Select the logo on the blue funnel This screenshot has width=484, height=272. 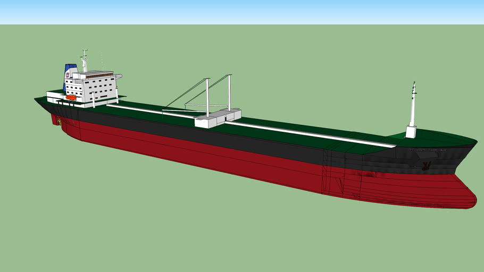tap(68, 75)
